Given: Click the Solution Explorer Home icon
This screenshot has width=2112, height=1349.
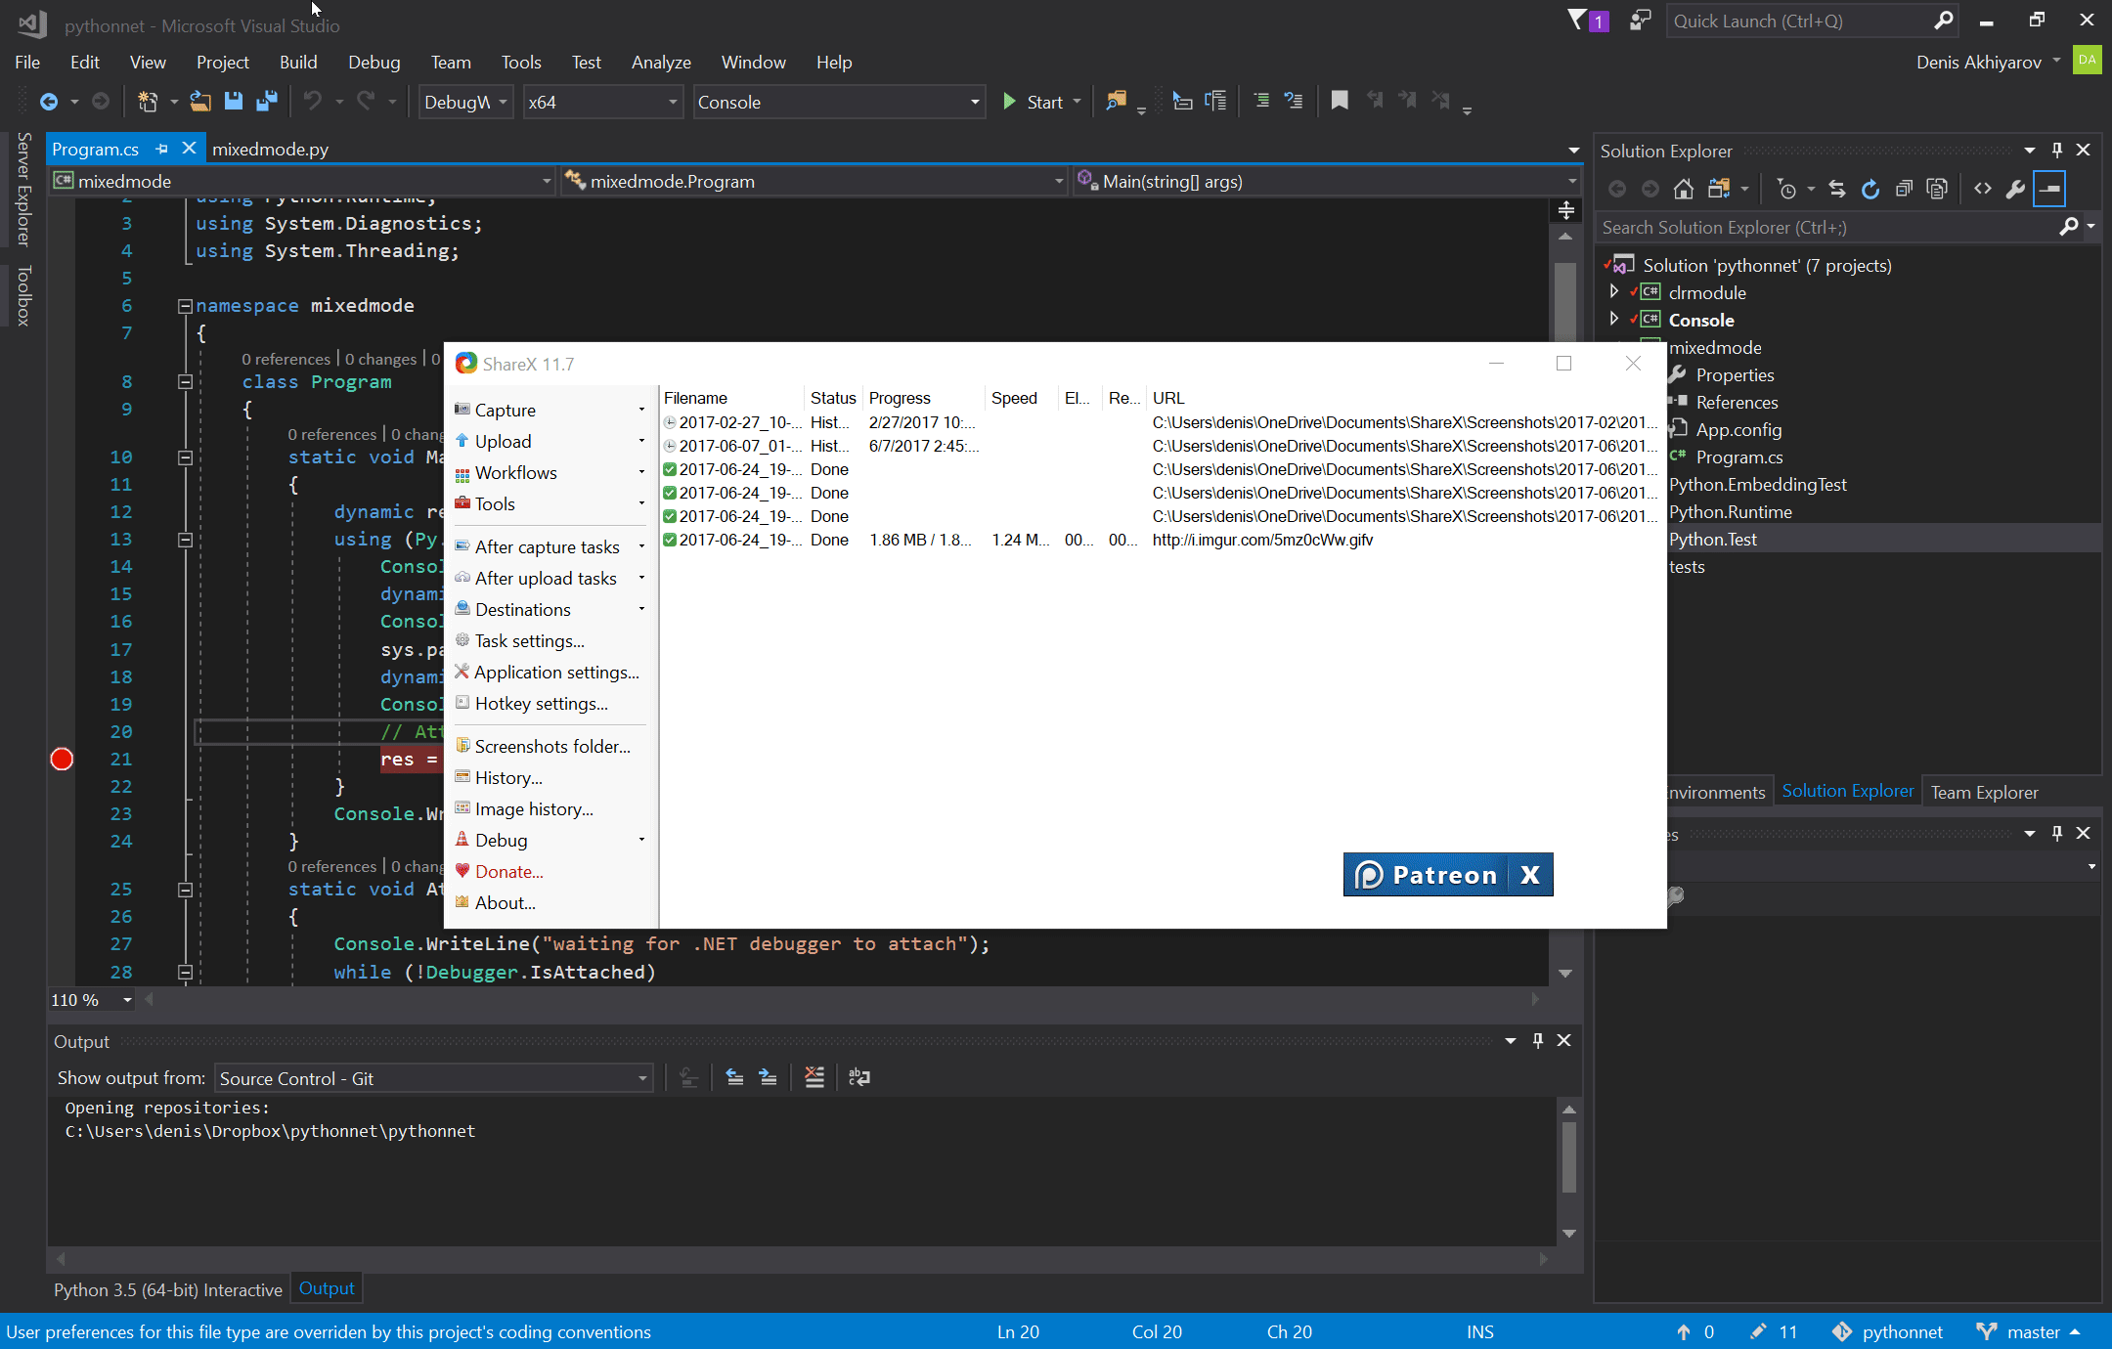Looking at the screenshot, I should [1683, 190].
